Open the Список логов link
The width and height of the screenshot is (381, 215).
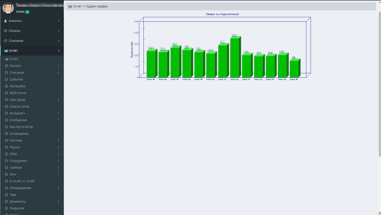tap(19, 107)
